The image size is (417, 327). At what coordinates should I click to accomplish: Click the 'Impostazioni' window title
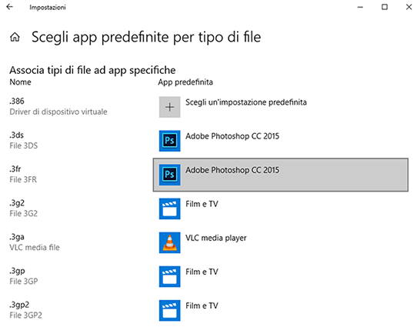point(48,8)
